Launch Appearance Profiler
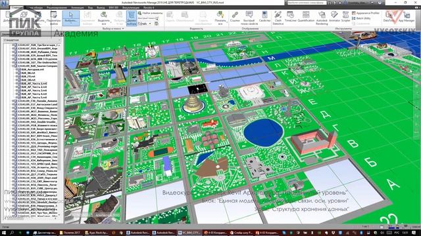 point(366,13)
